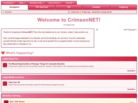This screenshot has width=138, height=103.
Task: Click the What's Happening? heading
Action: click(x=20, y=53)
